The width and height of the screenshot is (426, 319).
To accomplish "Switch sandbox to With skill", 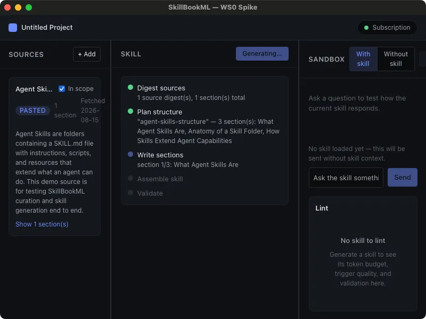I will (363, 59).
